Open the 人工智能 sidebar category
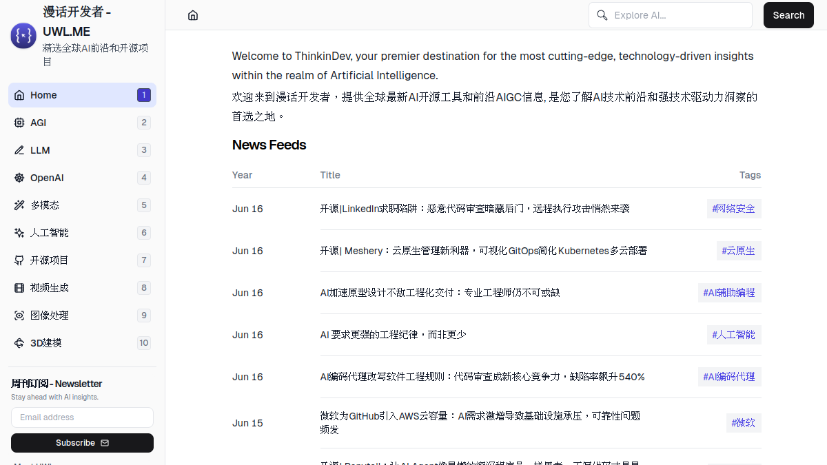The image size is (827, 465). (x=82, y=233)
